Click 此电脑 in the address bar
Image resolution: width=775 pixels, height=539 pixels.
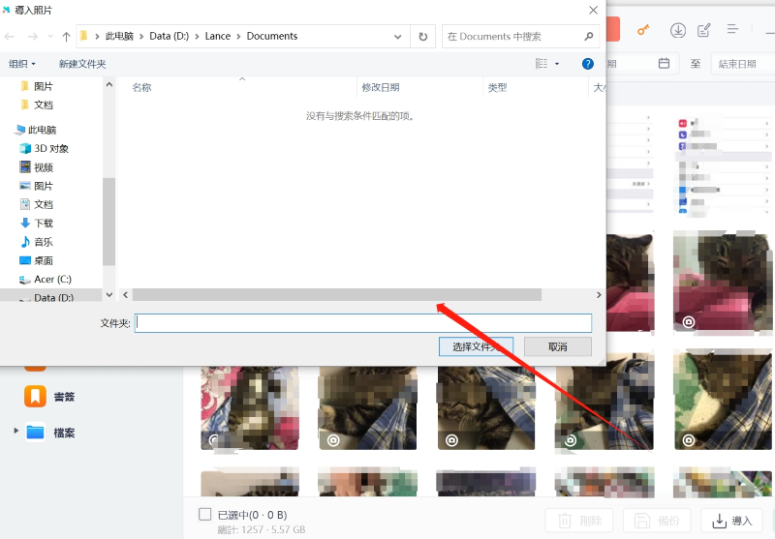[x=119, y=36]
